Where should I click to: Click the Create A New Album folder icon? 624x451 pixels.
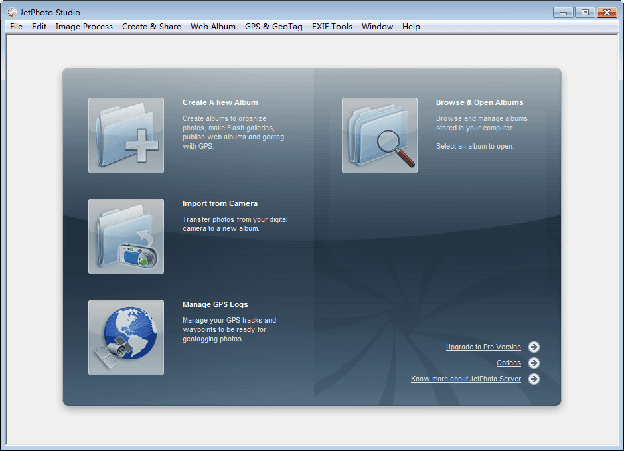pos(126,135)
